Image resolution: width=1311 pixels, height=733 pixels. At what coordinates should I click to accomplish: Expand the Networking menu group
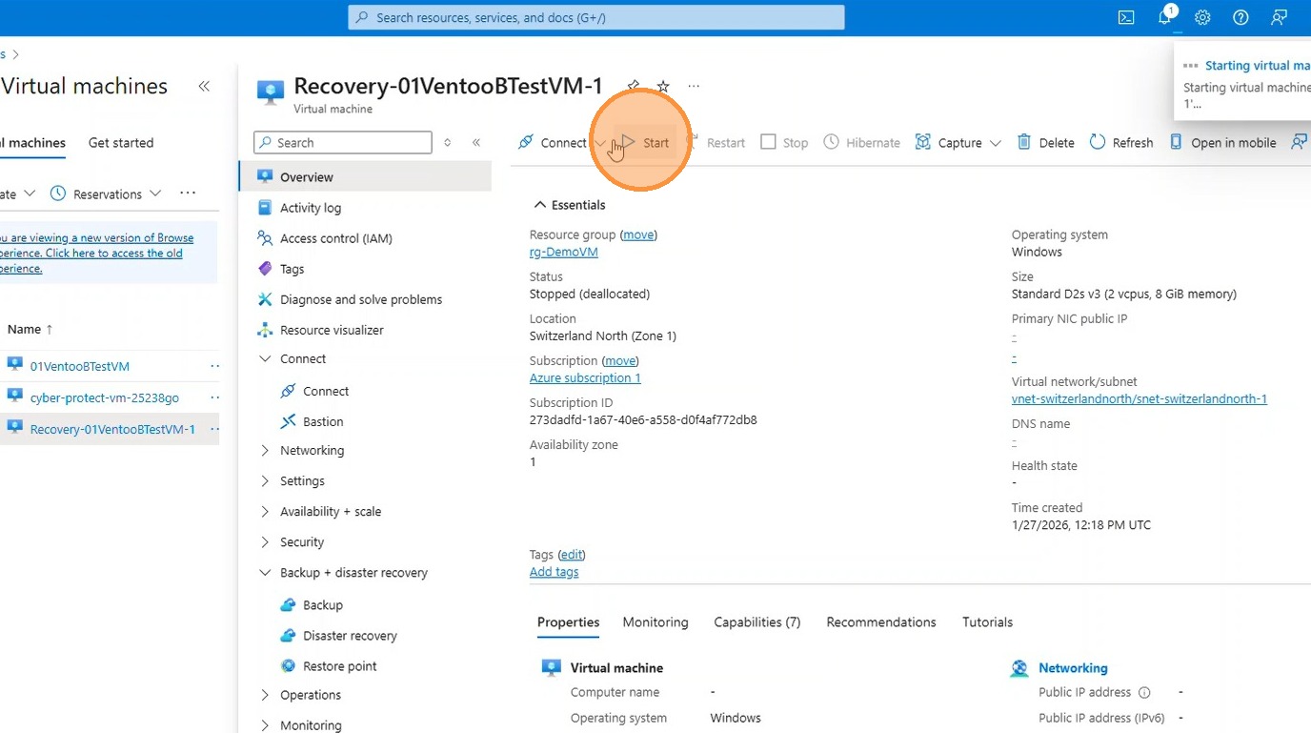266,450
